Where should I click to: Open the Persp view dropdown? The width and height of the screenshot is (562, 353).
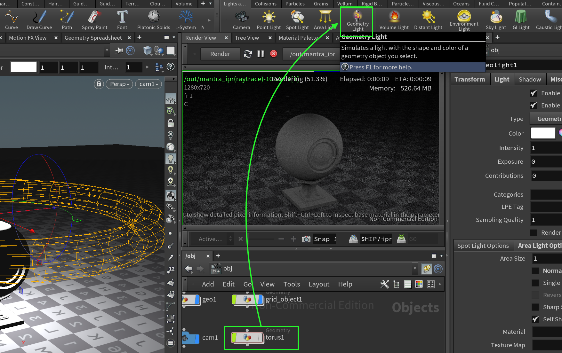tap(119, 84)
